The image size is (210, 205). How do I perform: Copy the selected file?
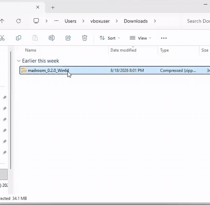click(x=19, y=38)
